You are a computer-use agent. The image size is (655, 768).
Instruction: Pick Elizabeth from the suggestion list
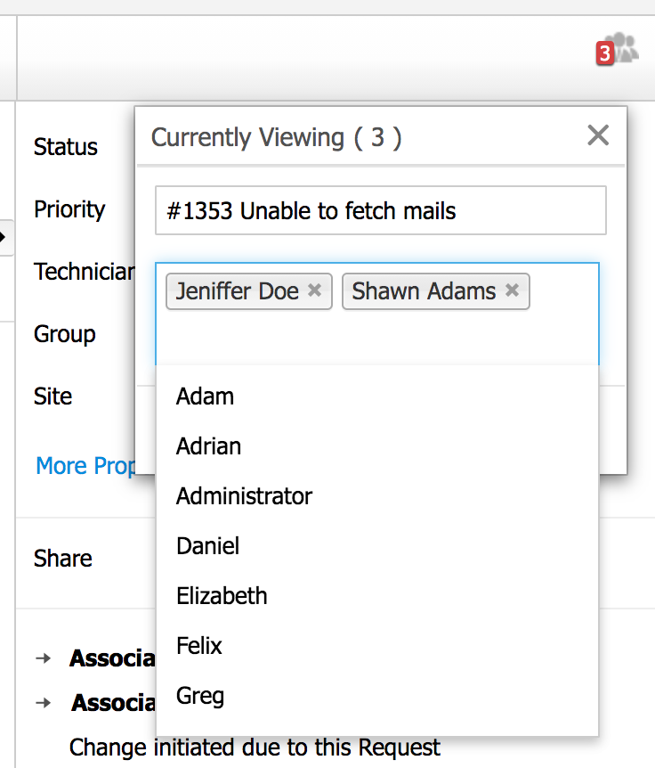point(222,596)
